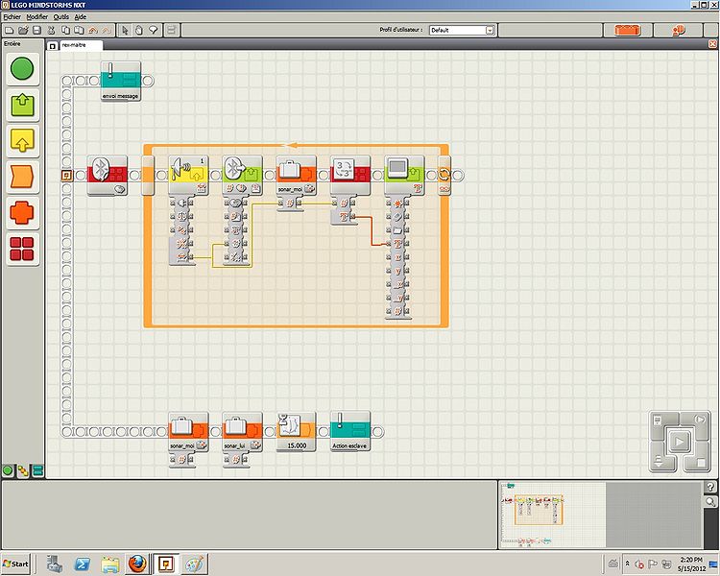Switch to the Custom palette tab

pos(37,470)
